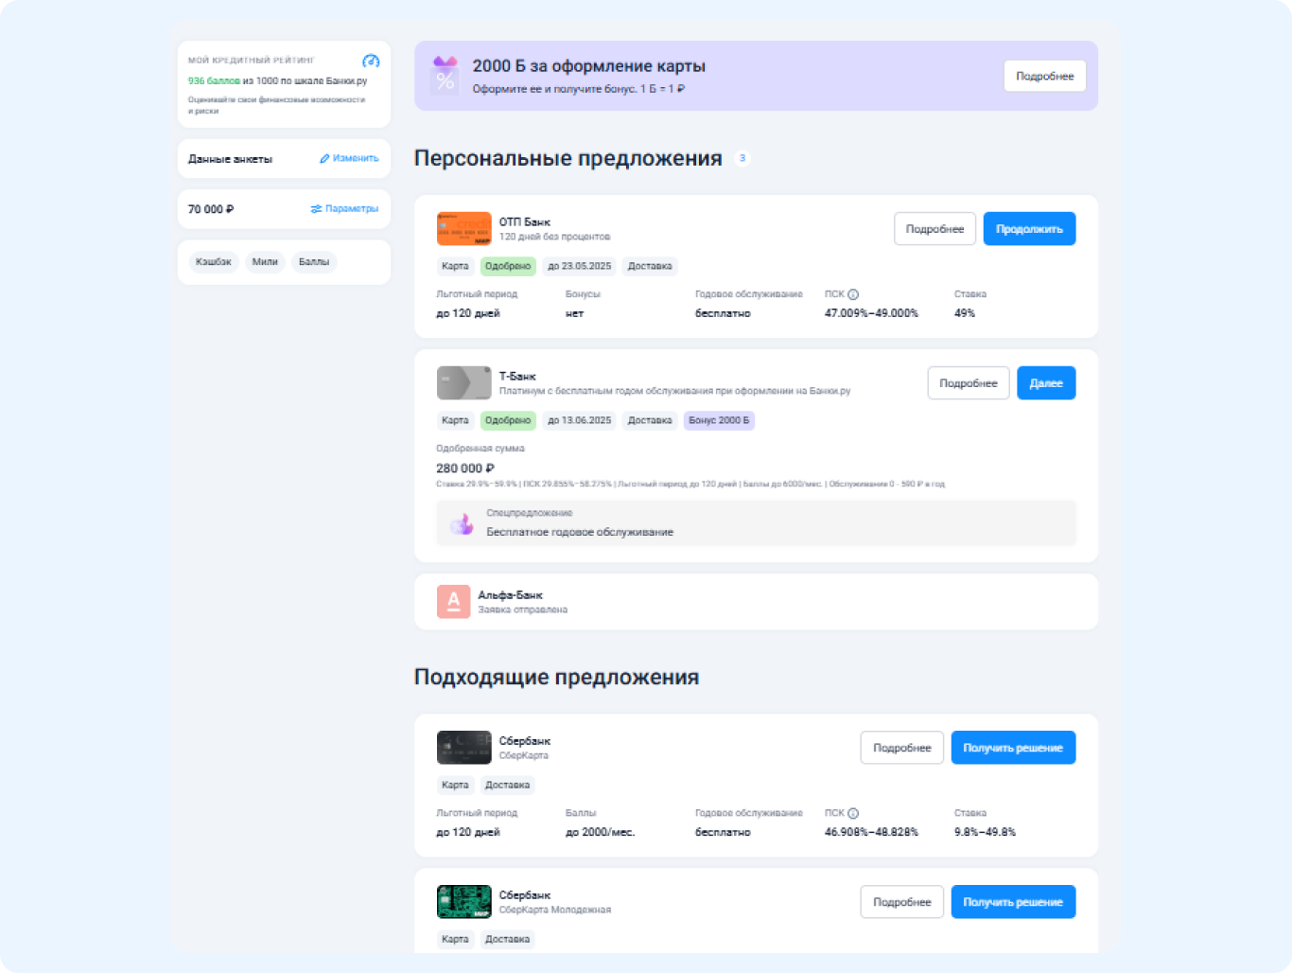Click the 49% rate in the ОТП Банк card
Viewport: 1292px width, 973px height.
coord(965,313)
